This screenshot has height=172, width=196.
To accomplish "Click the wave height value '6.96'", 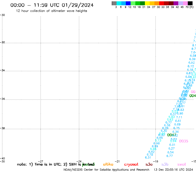I will pos(157,143).
